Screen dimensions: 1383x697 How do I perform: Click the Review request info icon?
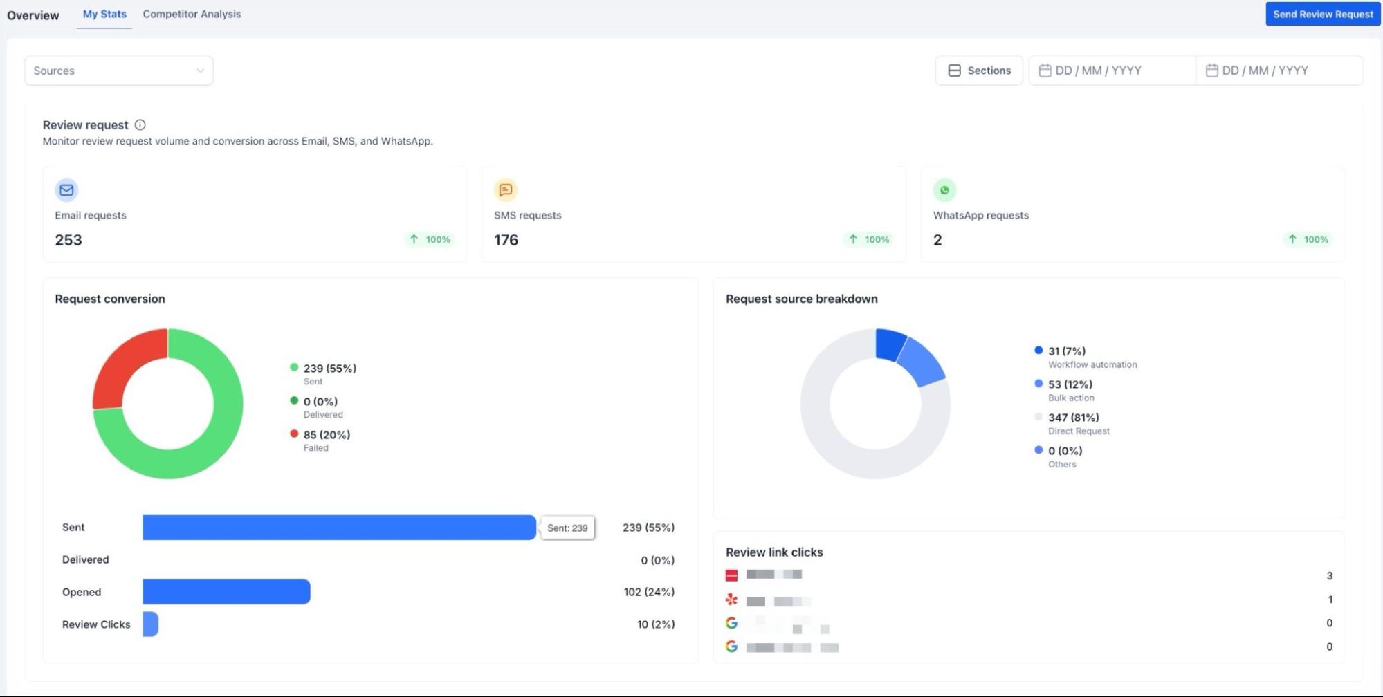(x=140, y=125)
